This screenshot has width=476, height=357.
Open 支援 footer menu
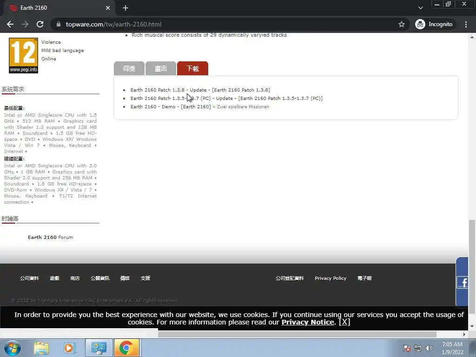[x=145, y=278]
